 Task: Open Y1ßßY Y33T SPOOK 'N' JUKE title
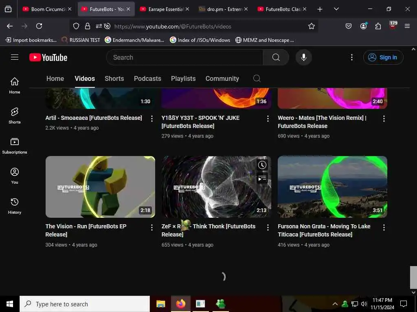[200, 122]
